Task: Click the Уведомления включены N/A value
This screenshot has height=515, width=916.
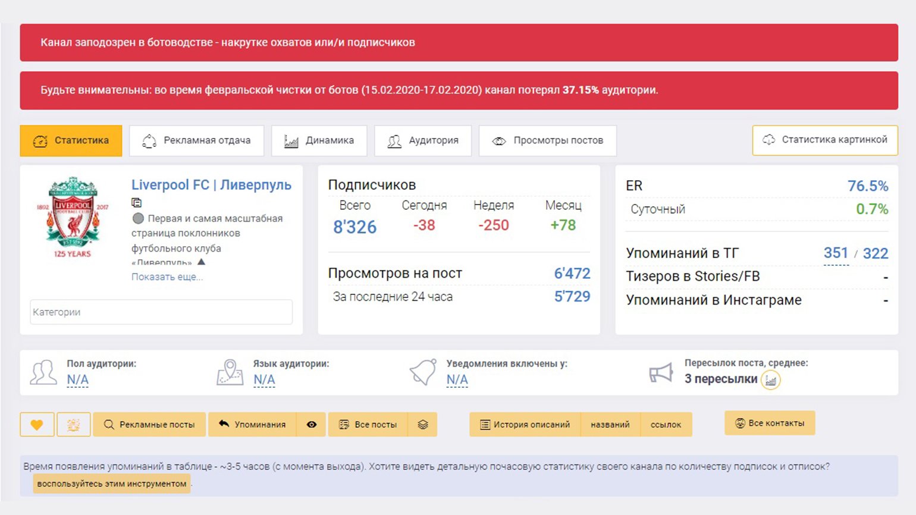Action: [457, 379]
